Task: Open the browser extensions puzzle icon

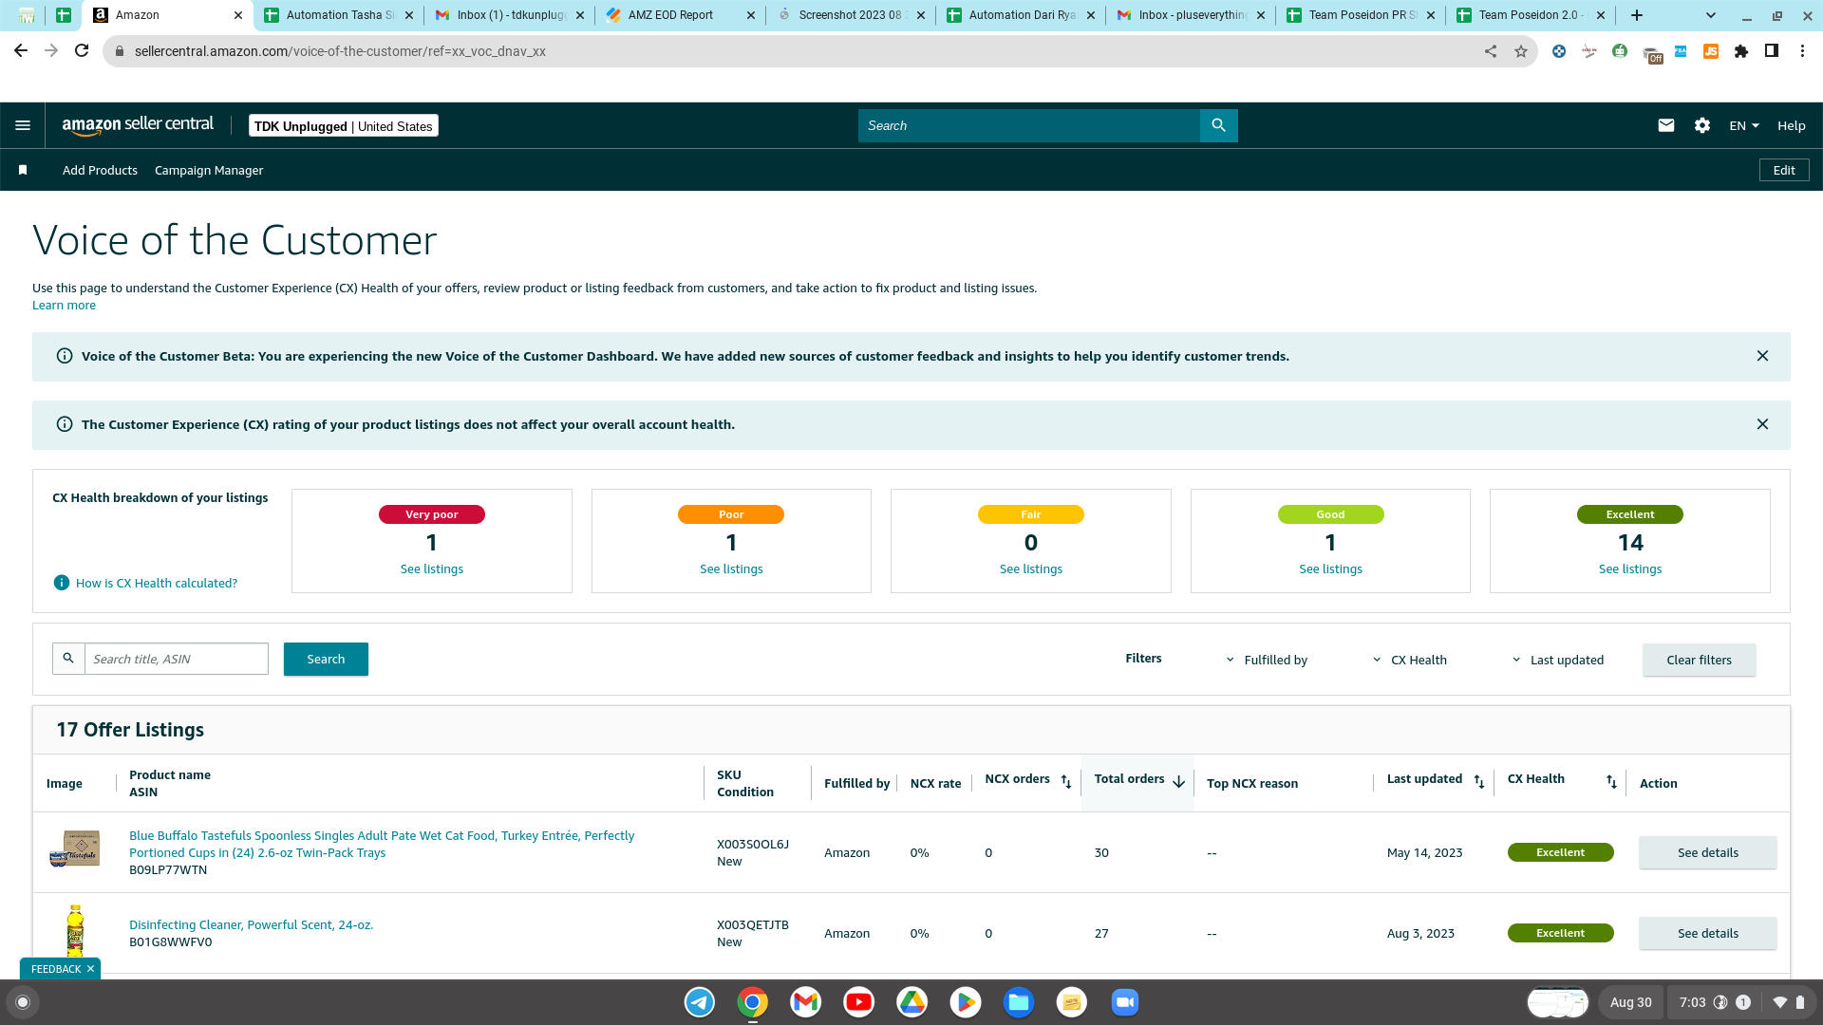Action: point(1741,51)
